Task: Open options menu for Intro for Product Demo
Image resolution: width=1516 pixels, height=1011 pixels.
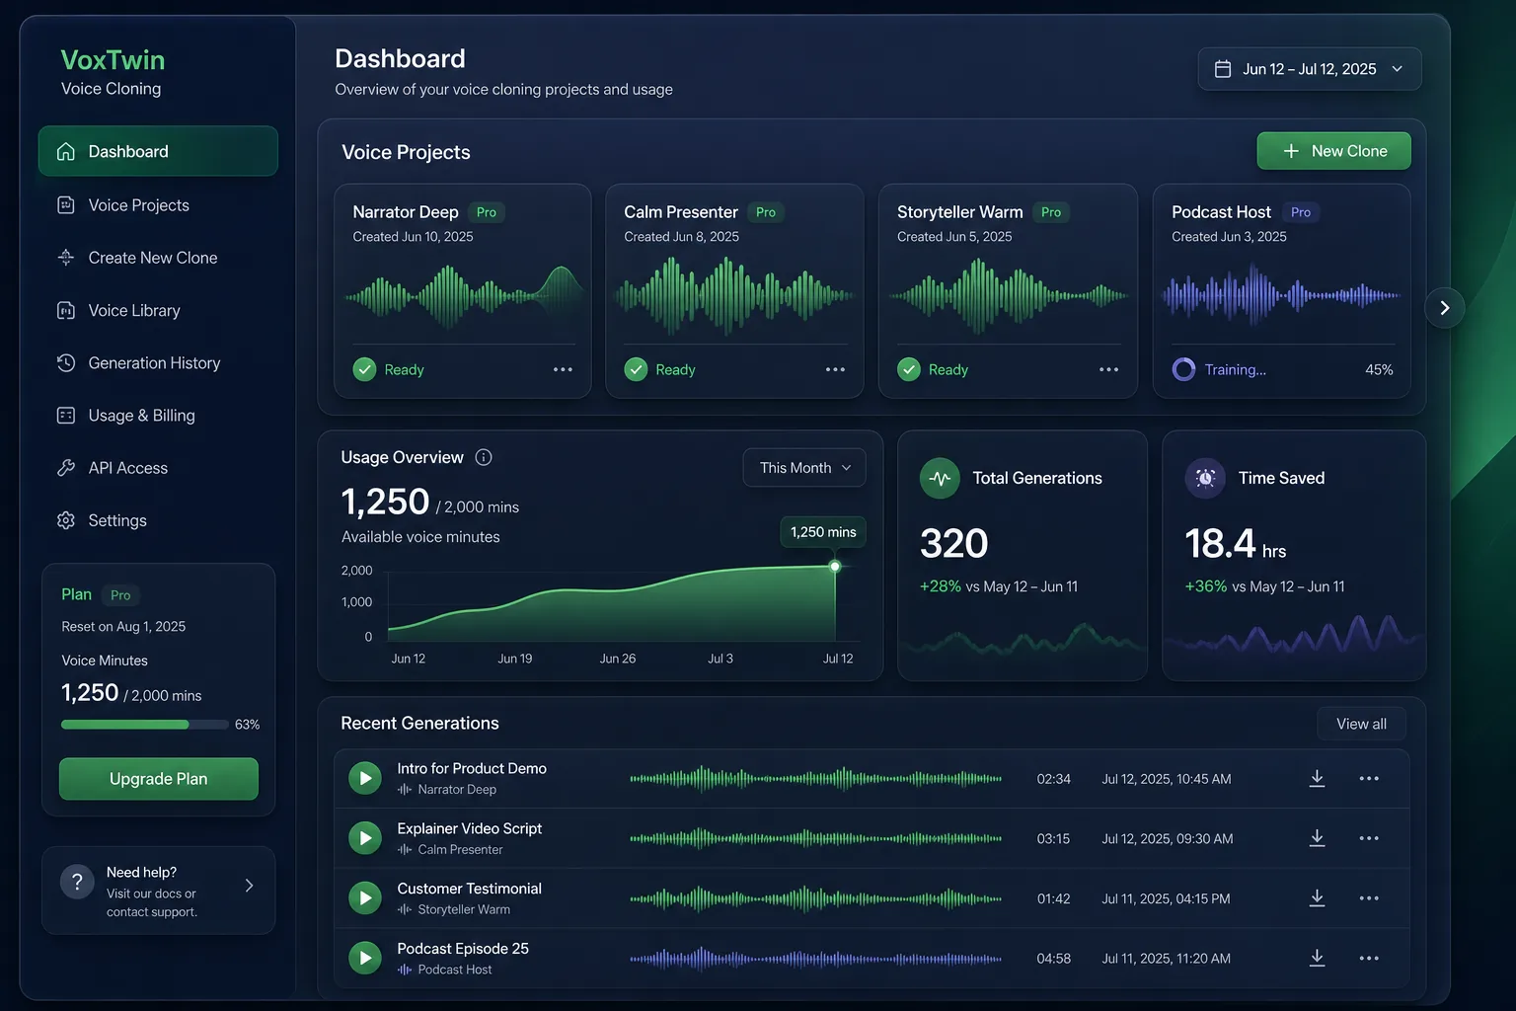Action: [1369, 778]
